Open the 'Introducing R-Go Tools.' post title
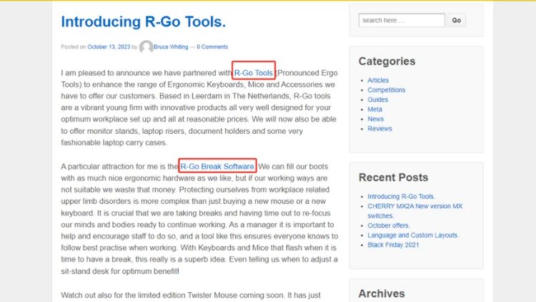This screenshot has width=536, height=302. point(143,21)
